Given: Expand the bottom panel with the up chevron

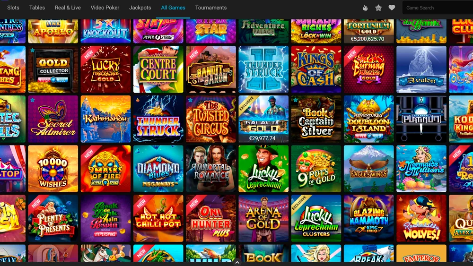Looking at the screenshot, I should [237, 262].
